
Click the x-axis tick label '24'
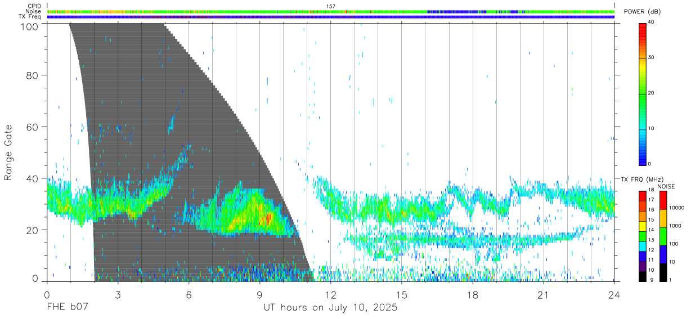coord(614,295)
